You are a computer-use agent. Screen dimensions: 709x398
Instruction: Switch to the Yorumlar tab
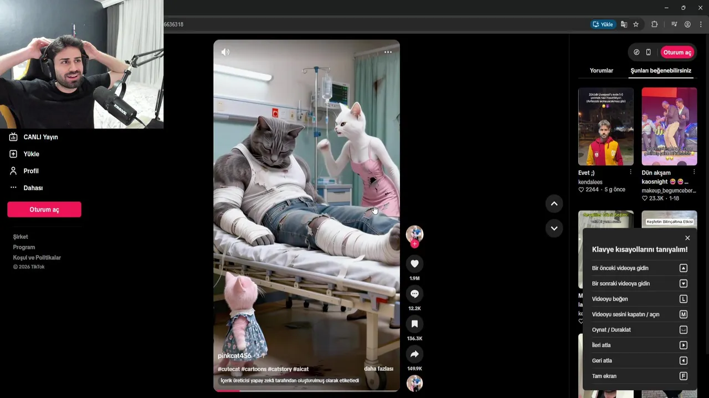tap(602, 70)
